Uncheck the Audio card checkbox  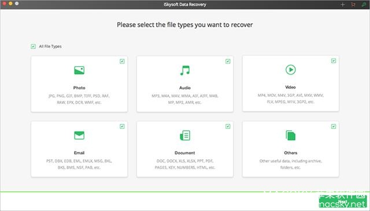point(228,61)
